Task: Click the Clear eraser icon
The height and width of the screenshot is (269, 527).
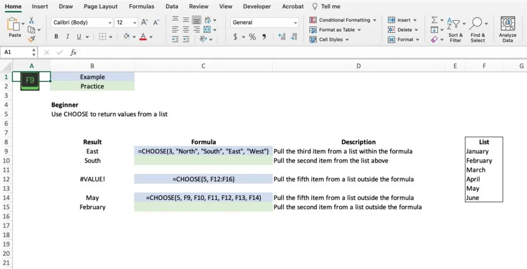Action: pos(434,39)
